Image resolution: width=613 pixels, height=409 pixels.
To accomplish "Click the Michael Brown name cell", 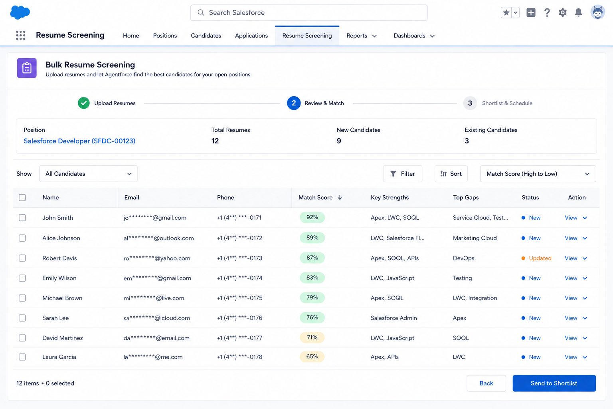I will (62, 298).
